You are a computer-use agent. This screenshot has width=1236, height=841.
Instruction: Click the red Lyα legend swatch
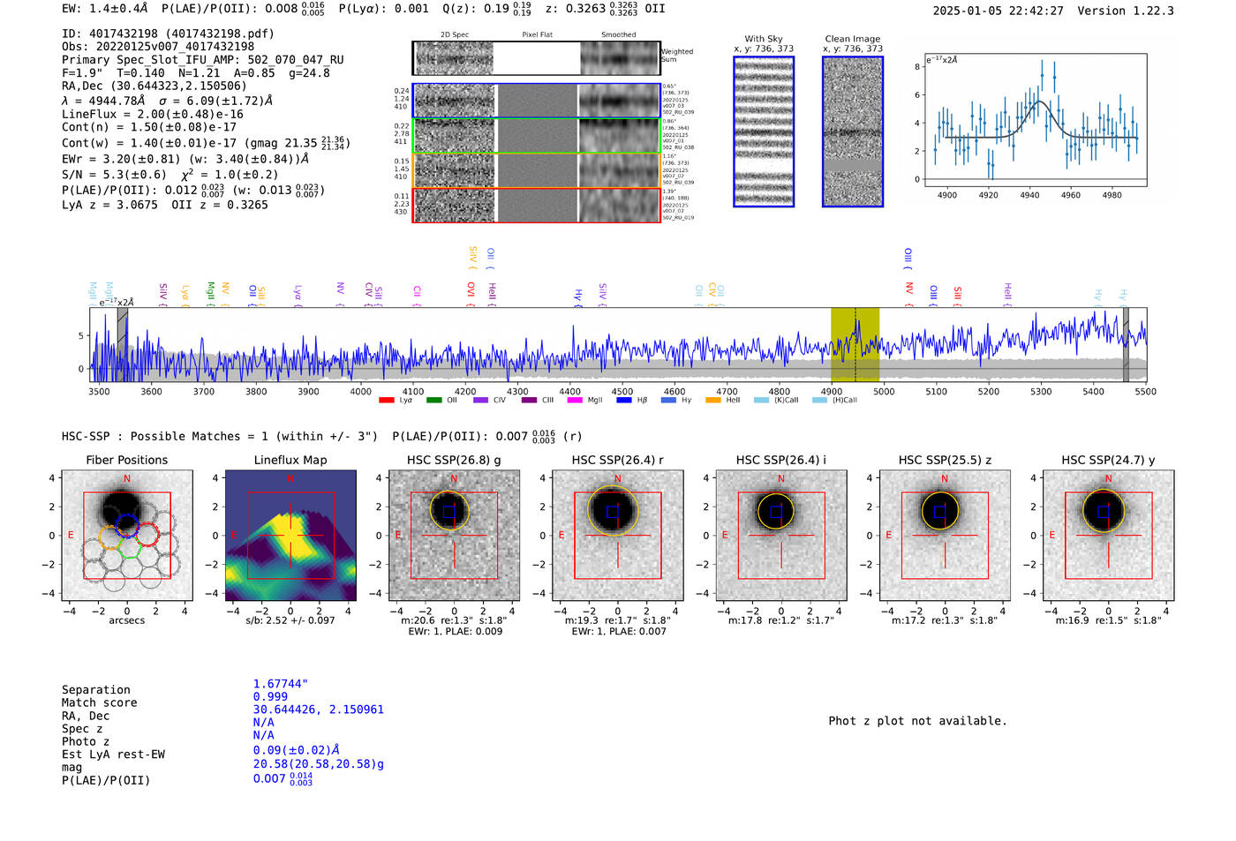(386, 400)
